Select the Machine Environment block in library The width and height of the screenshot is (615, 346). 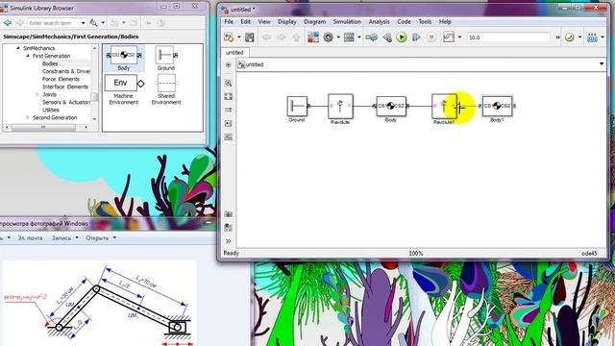124,89
